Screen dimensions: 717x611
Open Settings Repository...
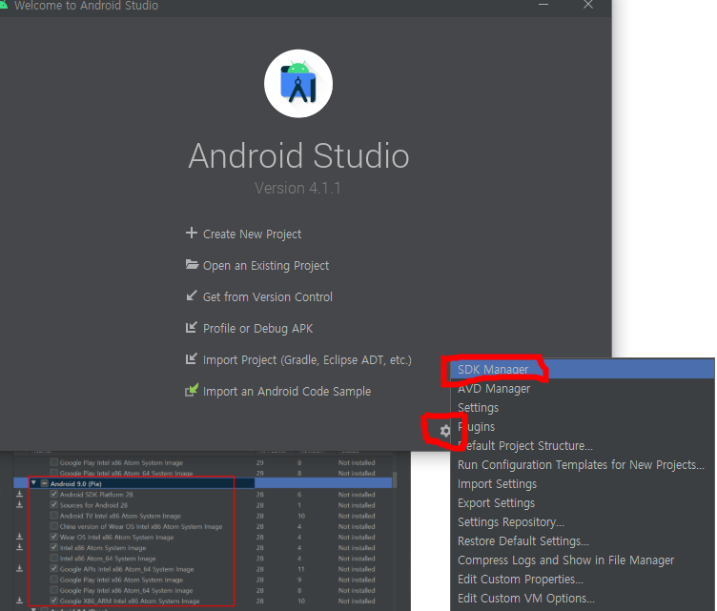[583, 522]
